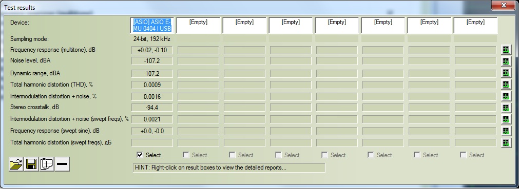Click the save results floppy disk icon

(x=31, y=164)
